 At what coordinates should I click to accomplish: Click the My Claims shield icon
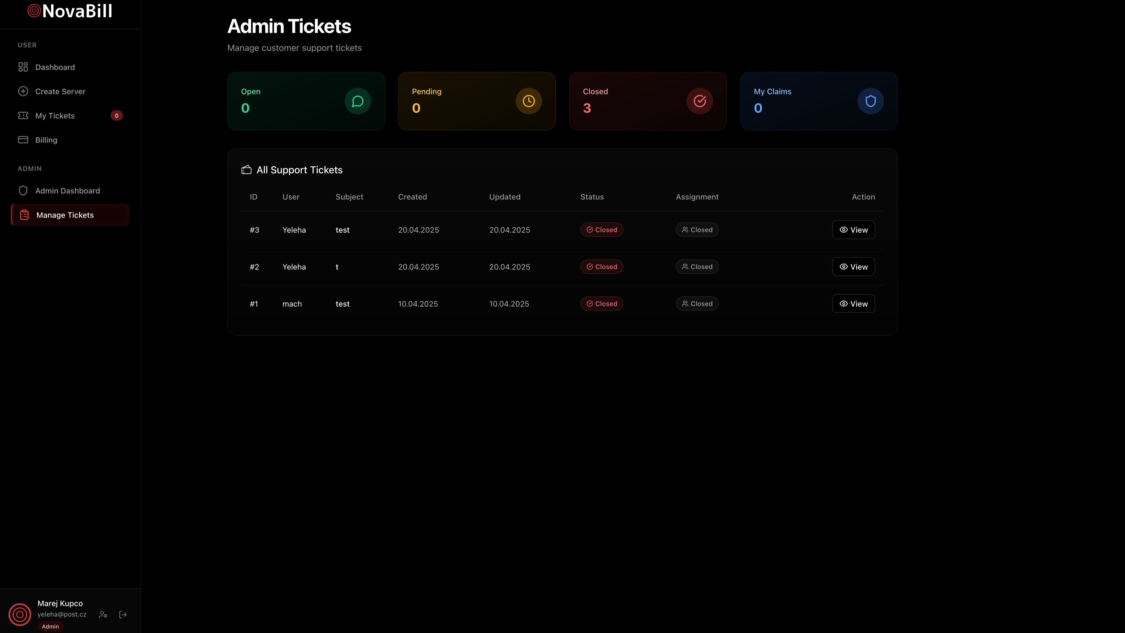point(870,101)
